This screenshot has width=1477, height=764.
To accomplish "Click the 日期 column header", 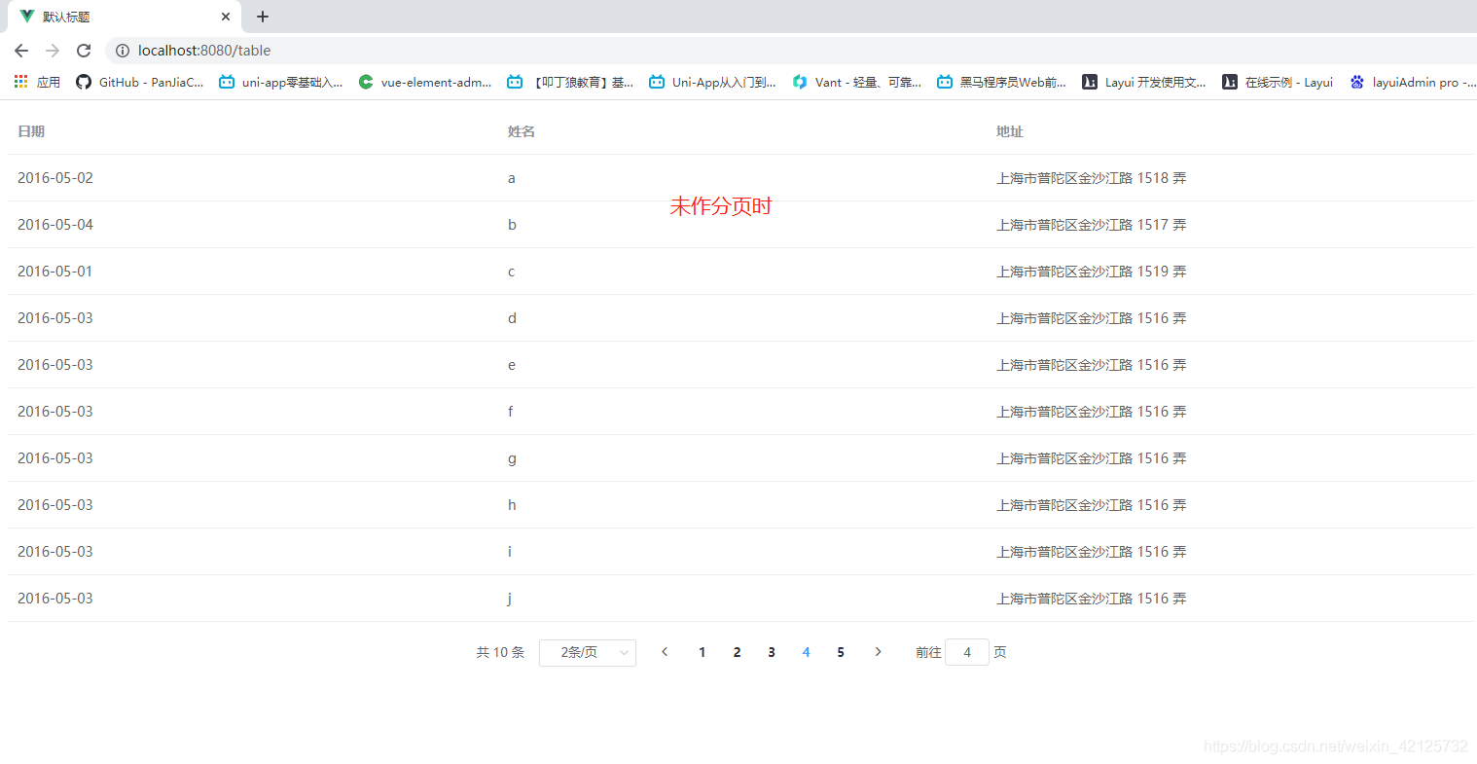I will (x=31, y=131).
